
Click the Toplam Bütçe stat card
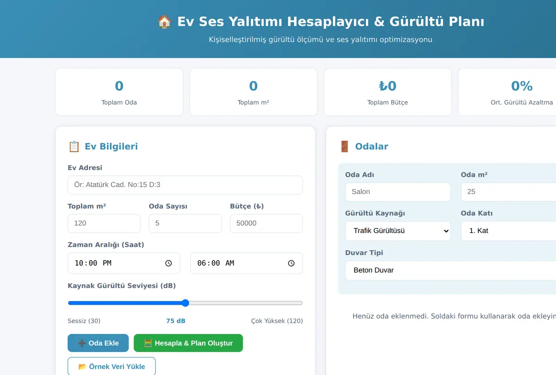pos(388,92)
